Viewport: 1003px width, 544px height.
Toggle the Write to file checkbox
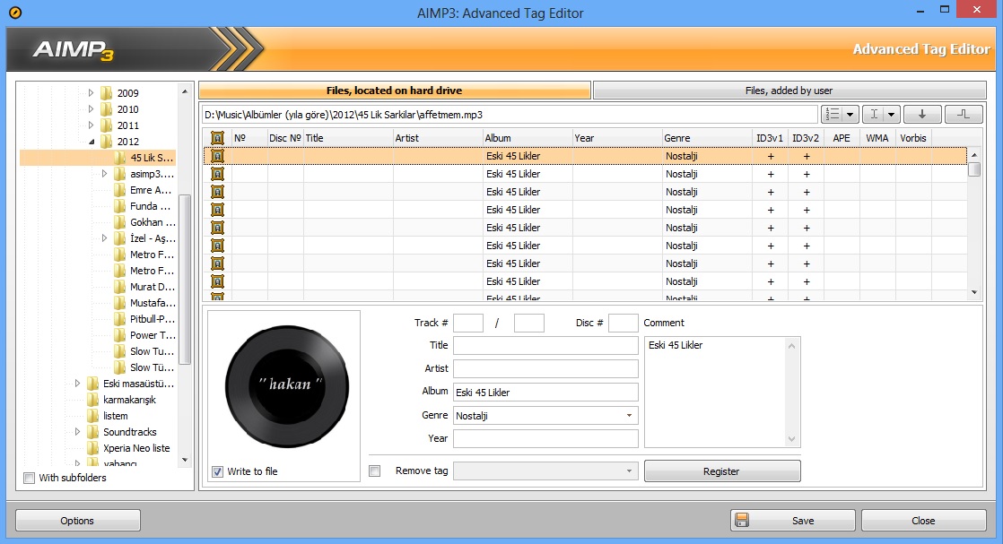tap(217, 471)
